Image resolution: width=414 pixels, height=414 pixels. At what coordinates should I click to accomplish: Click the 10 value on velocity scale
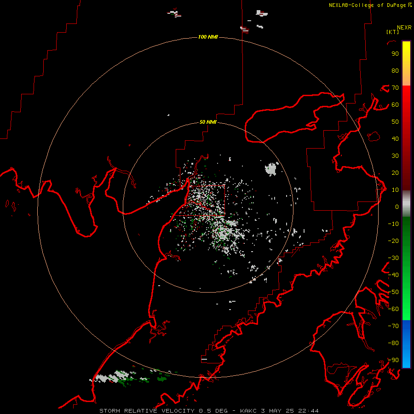[395, 190]
